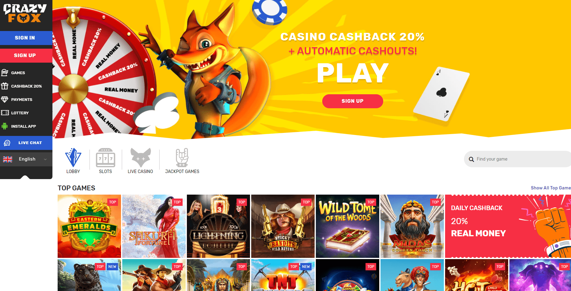
Task: Expand the English language dropdown
Action: point(26,159)
